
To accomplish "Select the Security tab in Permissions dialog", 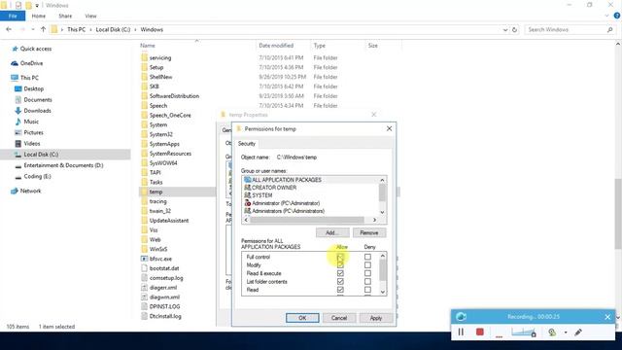I will tap(246, 144).
